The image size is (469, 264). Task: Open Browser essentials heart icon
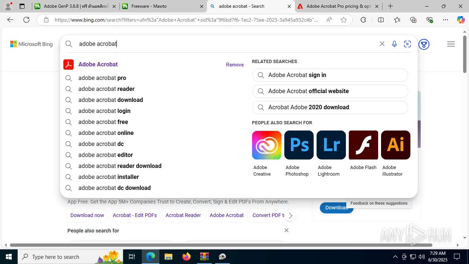(x=429, y=20)
